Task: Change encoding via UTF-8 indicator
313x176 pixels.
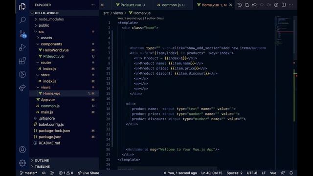Action: tap(252, 173)
